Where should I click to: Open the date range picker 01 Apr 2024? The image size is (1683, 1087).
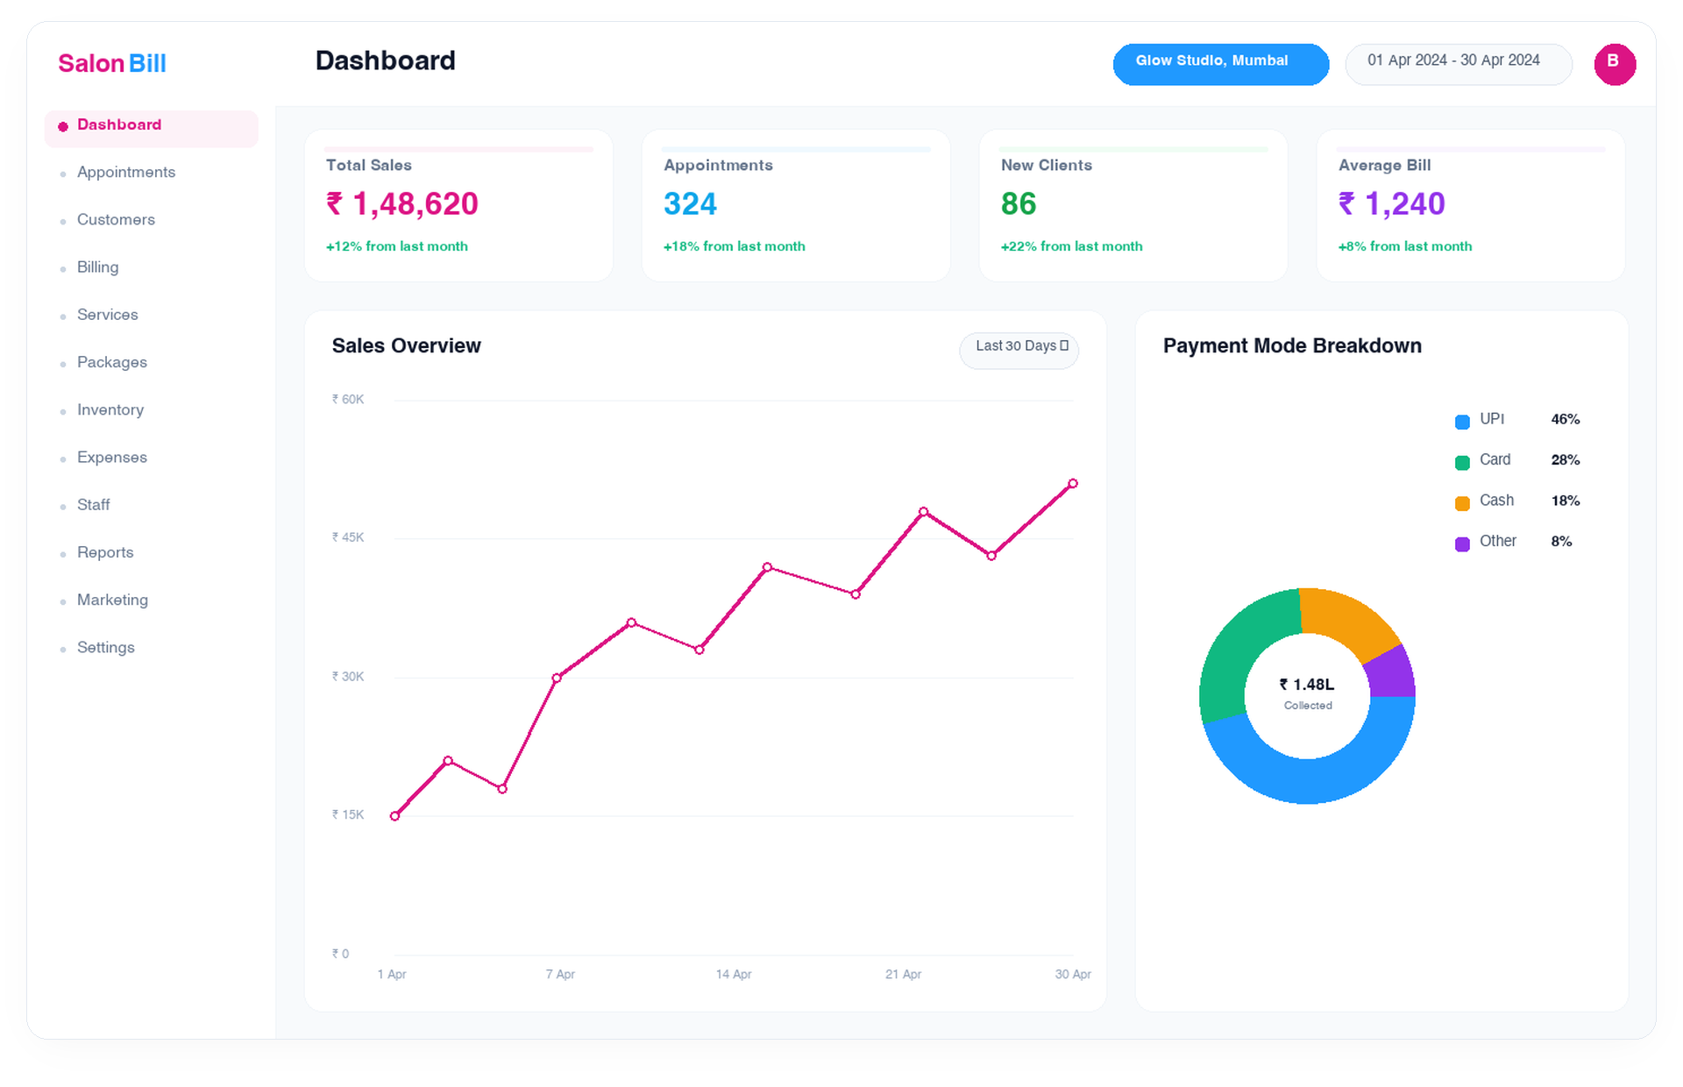(x=1459, y=64)
